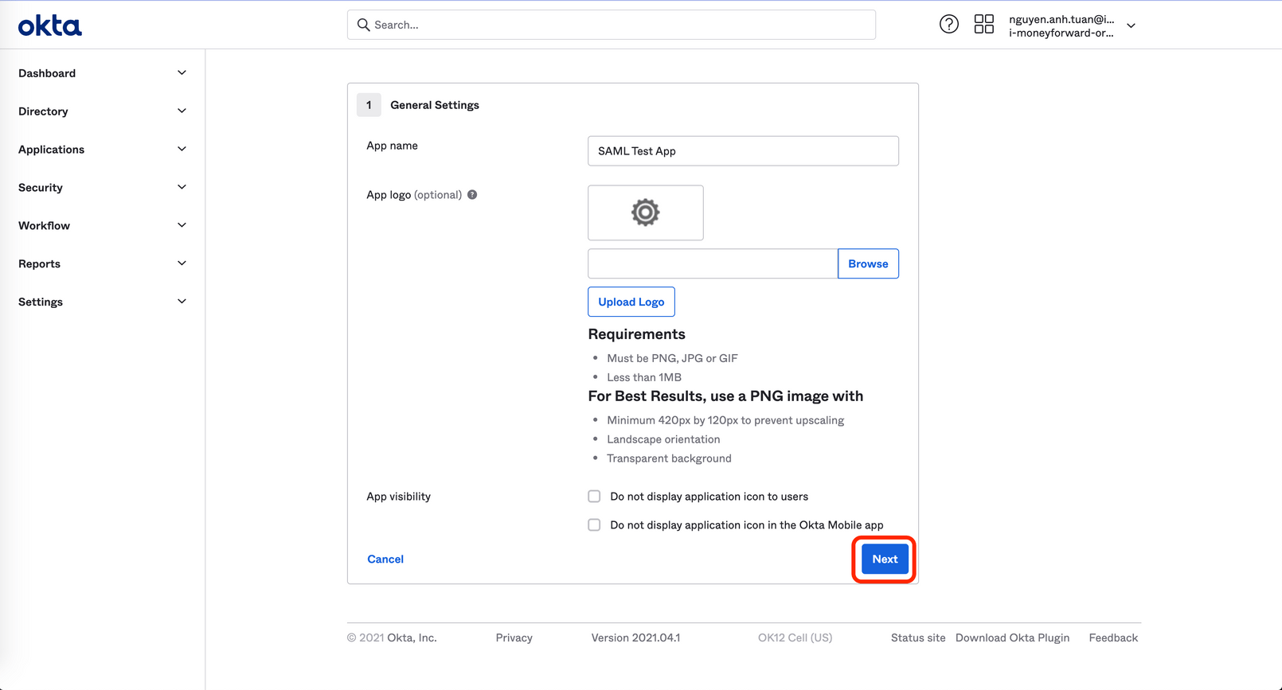Click the Next button

[x=885, y=559]
